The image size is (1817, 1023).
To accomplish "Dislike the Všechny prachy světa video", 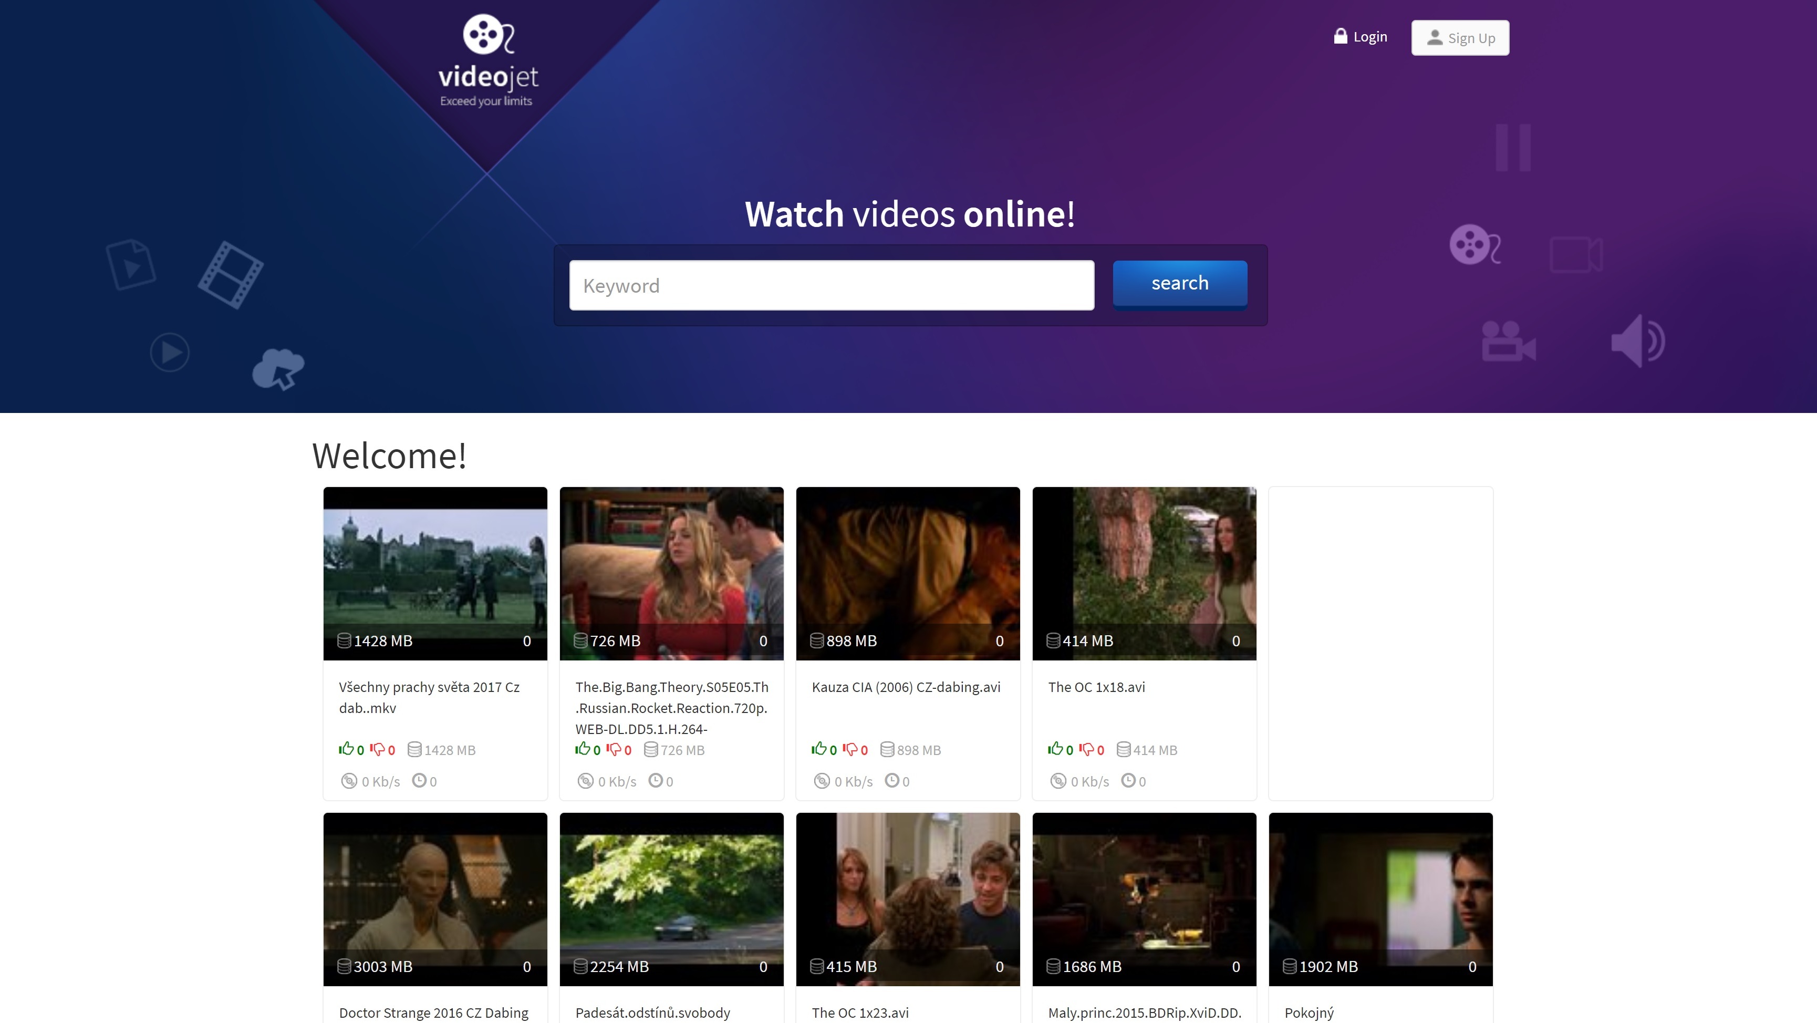I will point(377,749).
